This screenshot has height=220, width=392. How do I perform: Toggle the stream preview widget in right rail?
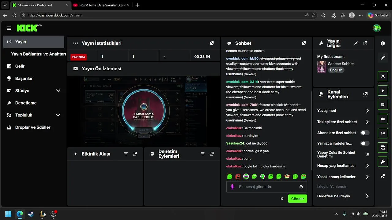(383, 76)
